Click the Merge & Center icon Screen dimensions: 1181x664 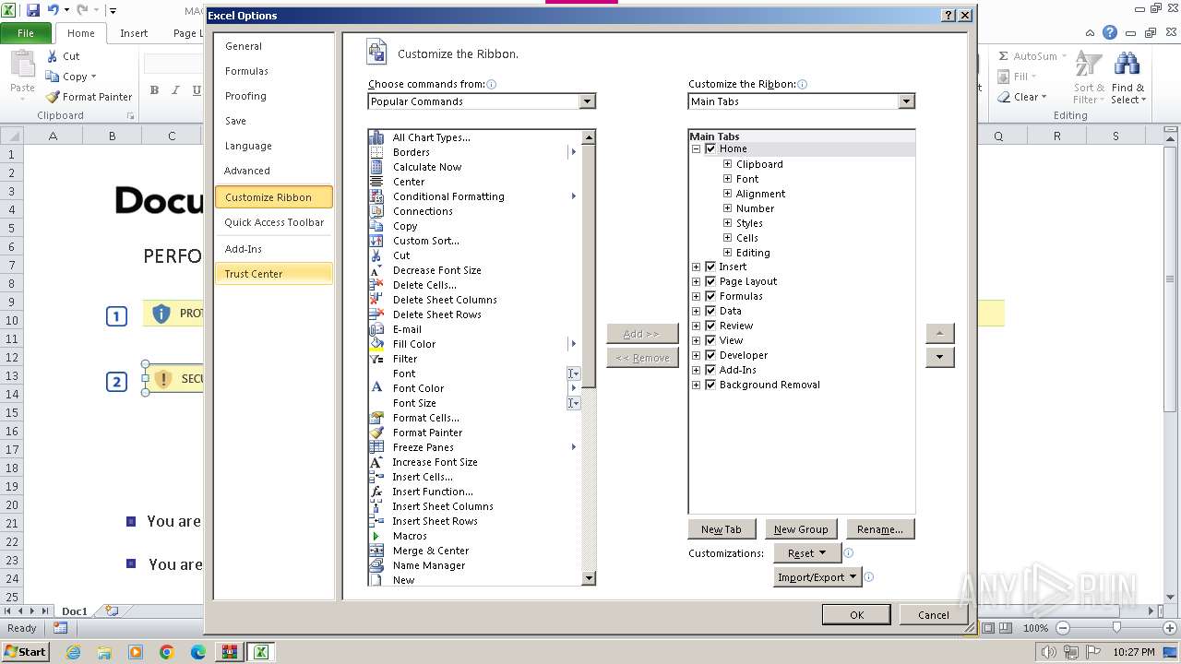click(376, 551)
